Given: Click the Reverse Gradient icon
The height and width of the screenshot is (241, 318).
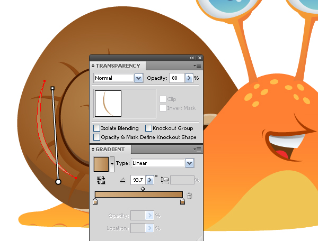Looking at the screenshot, I should 101,180.
